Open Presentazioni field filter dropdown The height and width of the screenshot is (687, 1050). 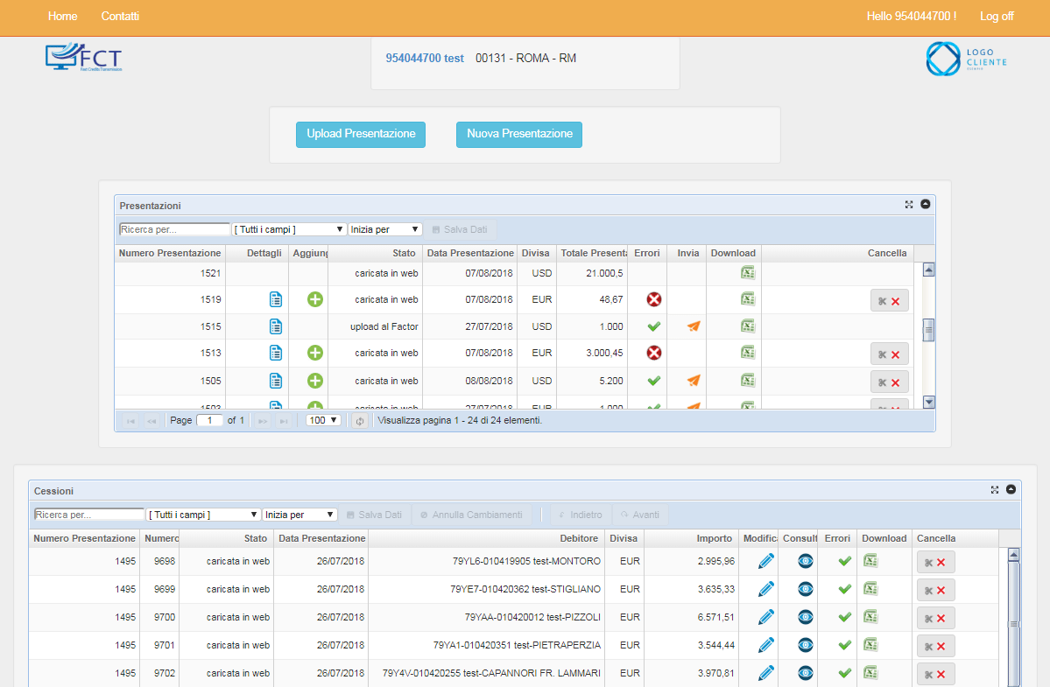(289, 229)
